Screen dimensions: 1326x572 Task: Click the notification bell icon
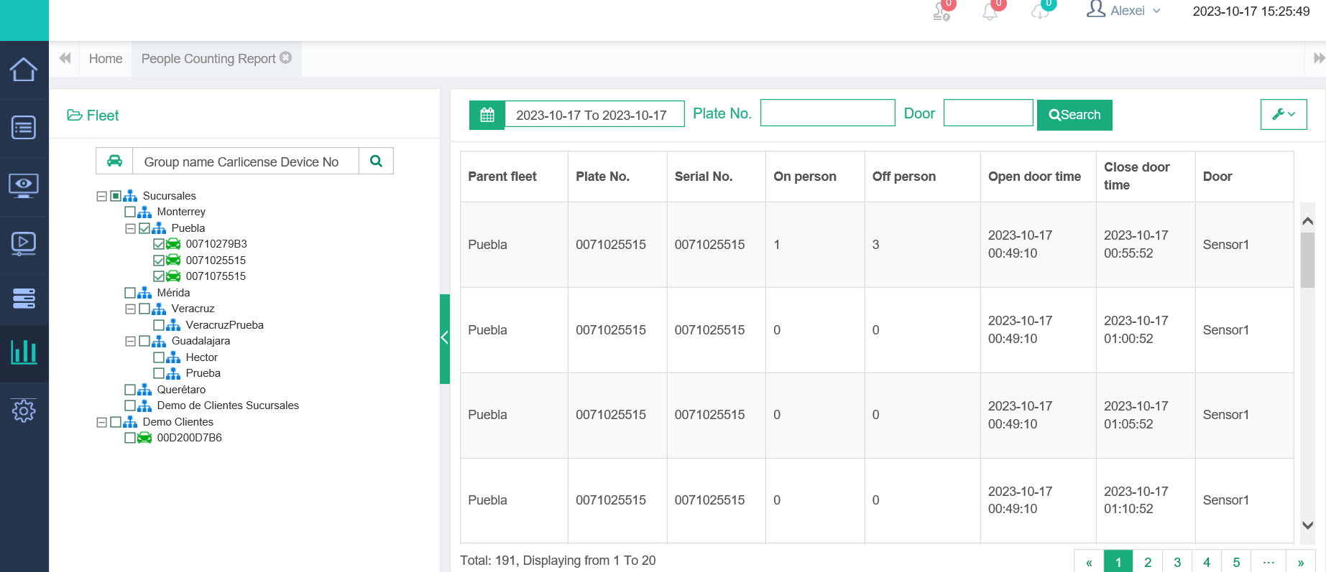(990, 11)
